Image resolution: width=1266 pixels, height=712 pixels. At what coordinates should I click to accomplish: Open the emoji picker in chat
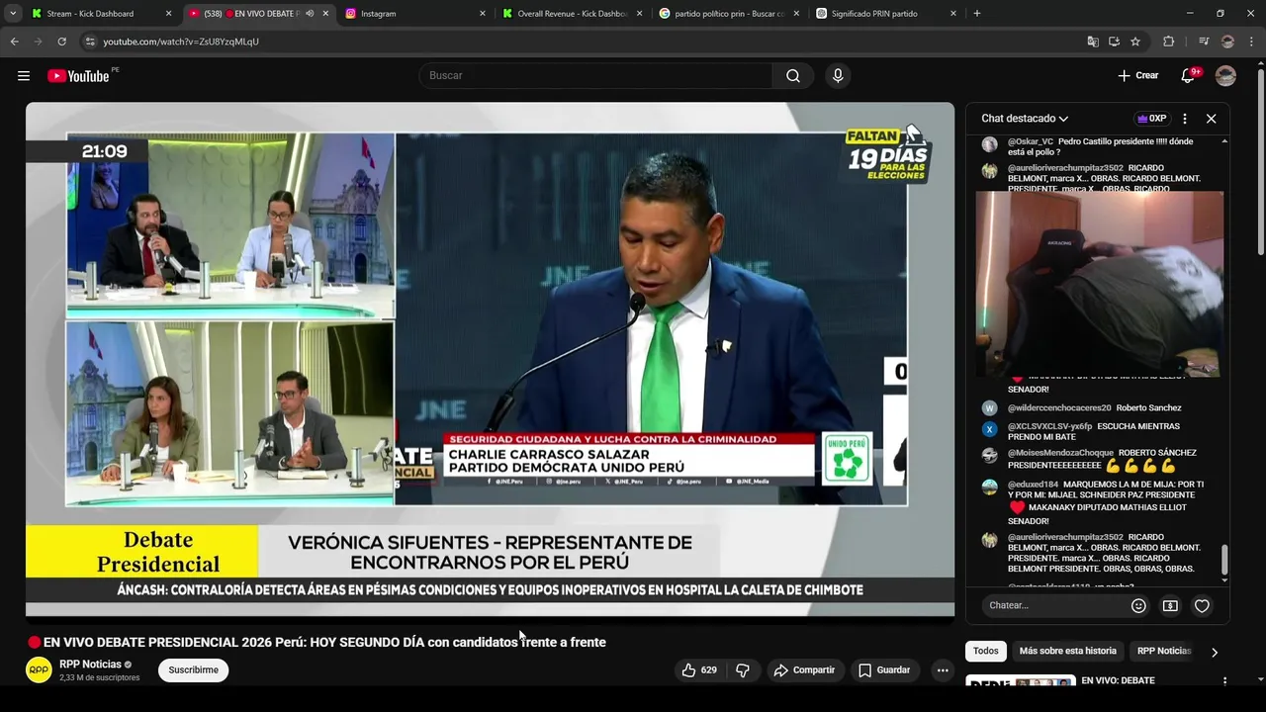[1138, 605]
